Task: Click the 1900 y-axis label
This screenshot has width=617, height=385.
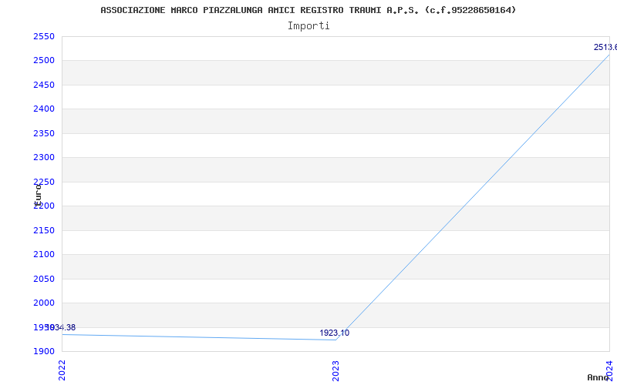Action: tap(44, 351)
